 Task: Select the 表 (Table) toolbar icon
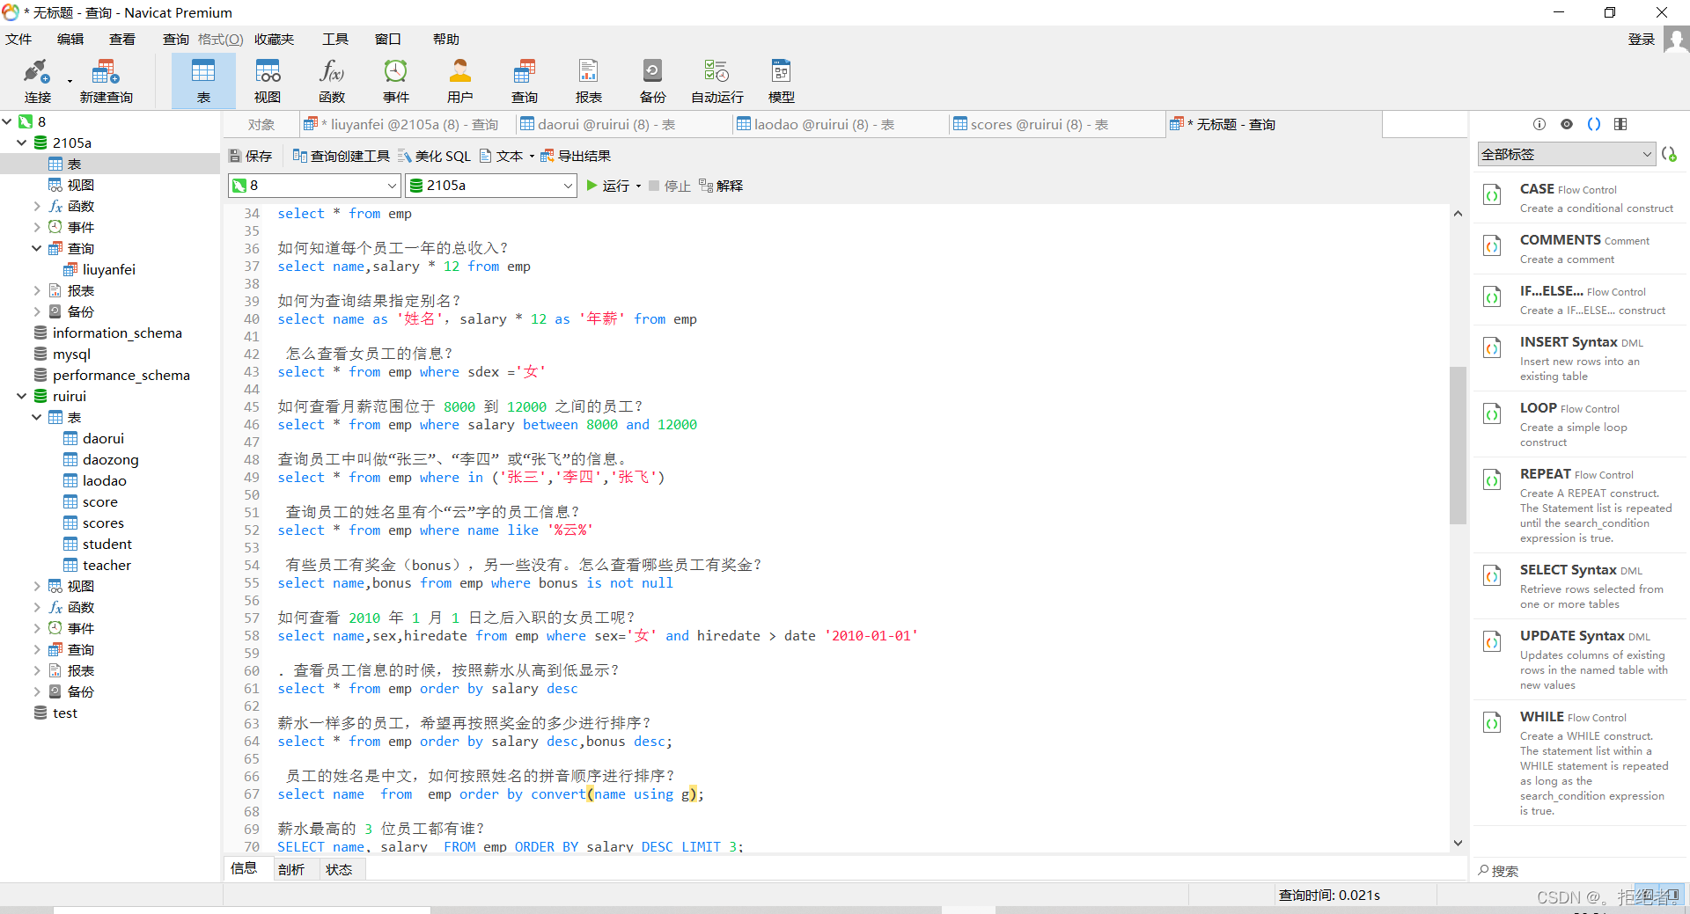203,81
